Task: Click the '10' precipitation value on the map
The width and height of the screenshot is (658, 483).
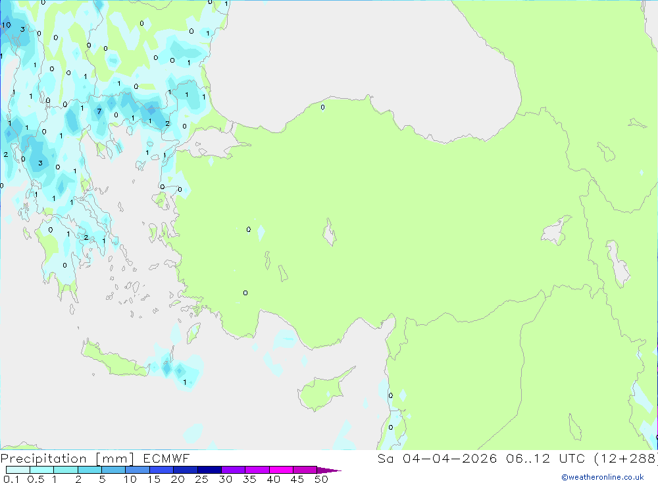Action: pos(7,25)
